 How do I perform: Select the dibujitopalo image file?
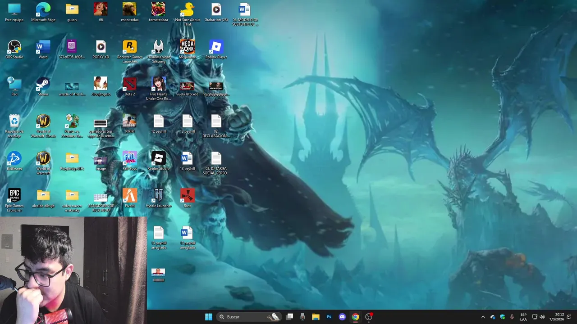pos(101,86)
